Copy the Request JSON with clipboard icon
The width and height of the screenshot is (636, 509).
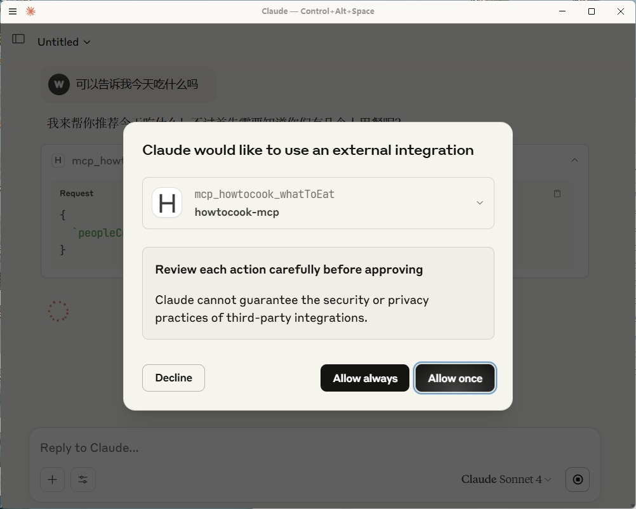pos(557,194)
